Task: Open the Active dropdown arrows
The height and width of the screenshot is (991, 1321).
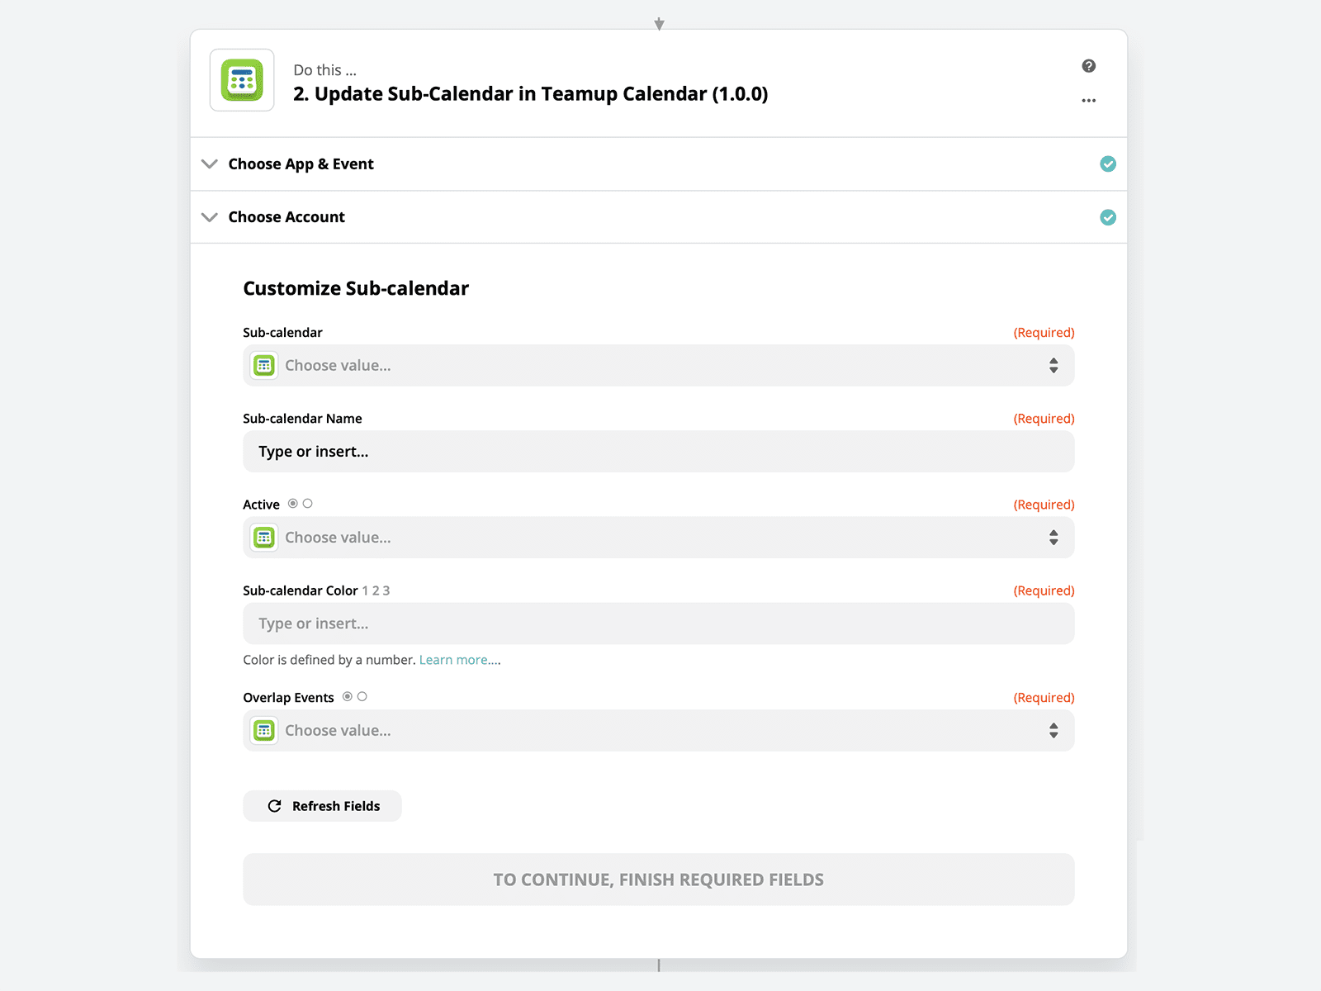Action: [x=1053, y=538]
